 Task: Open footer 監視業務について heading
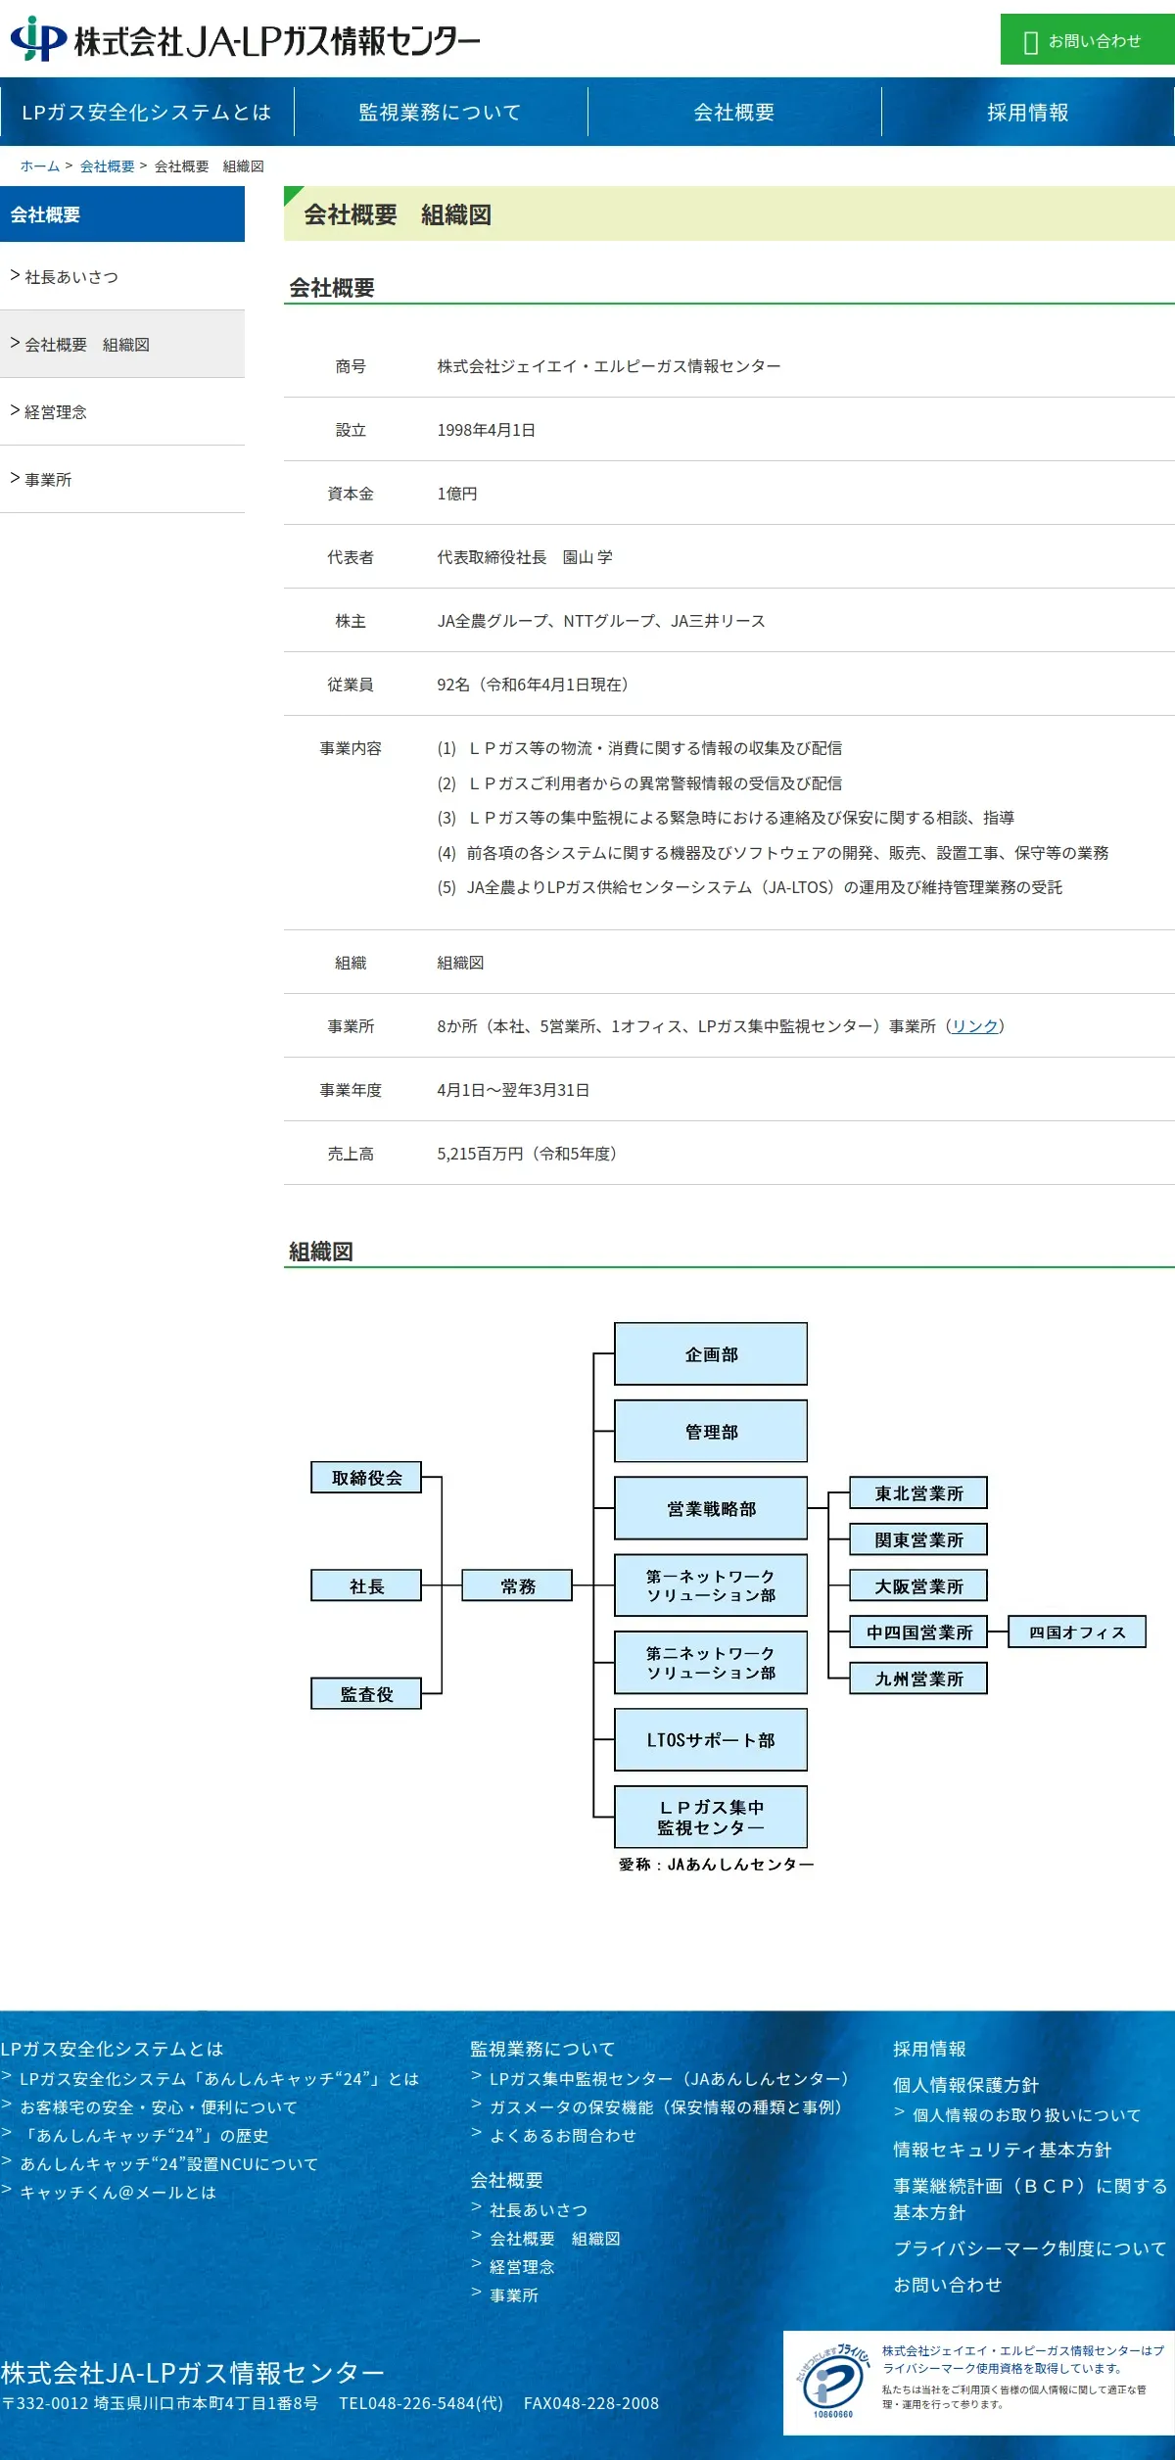(542, 2049)
